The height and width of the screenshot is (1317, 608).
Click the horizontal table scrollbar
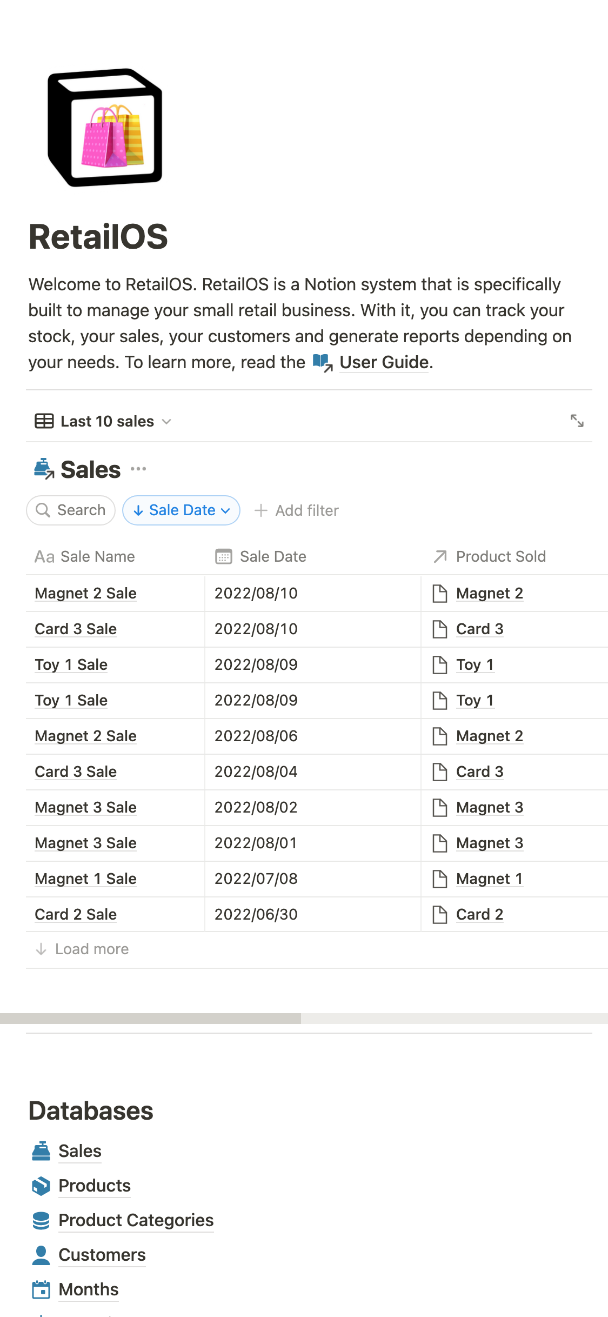click(150, 1019)
